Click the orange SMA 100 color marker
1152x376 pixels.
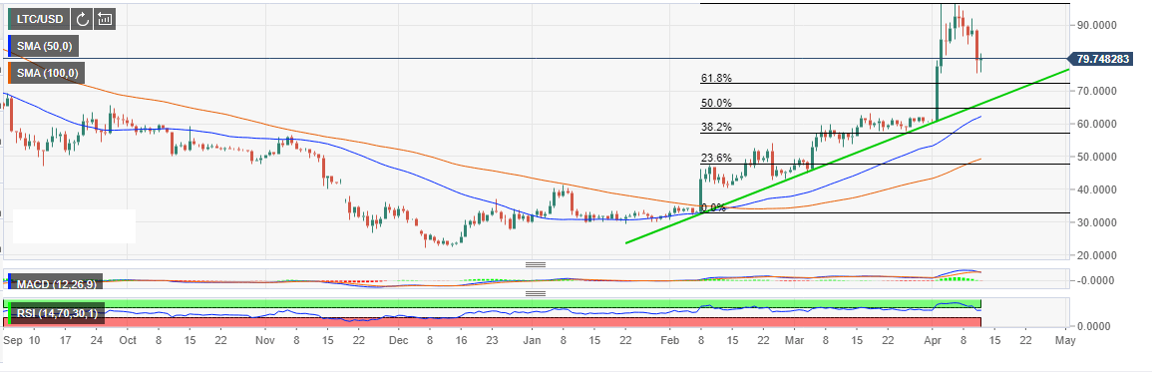pos(10,73)
